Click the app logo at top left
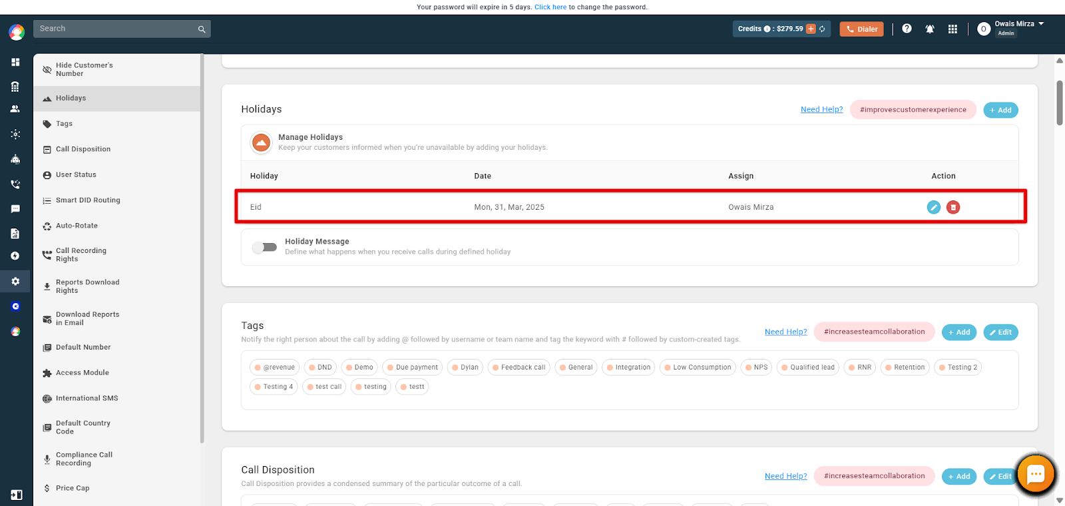Image resolution: width=1065 pixels, height=506 pixels. 17,32
